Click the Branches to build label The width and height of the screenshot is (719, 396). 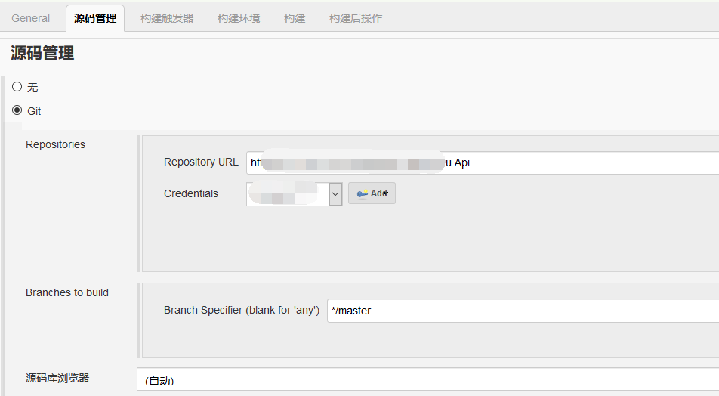[x=67, y=292]
